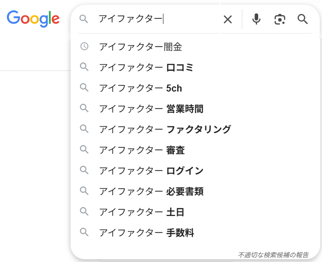Select suggestion アイファクター 口コミ
This screenshot has width=322, height=262.
146,67
